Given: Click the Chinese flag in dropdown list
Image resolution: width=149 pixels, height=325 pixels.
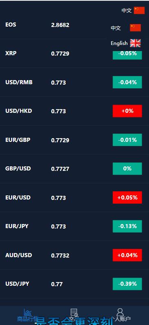Looking at the screenshot, I should tap(136, 27).
